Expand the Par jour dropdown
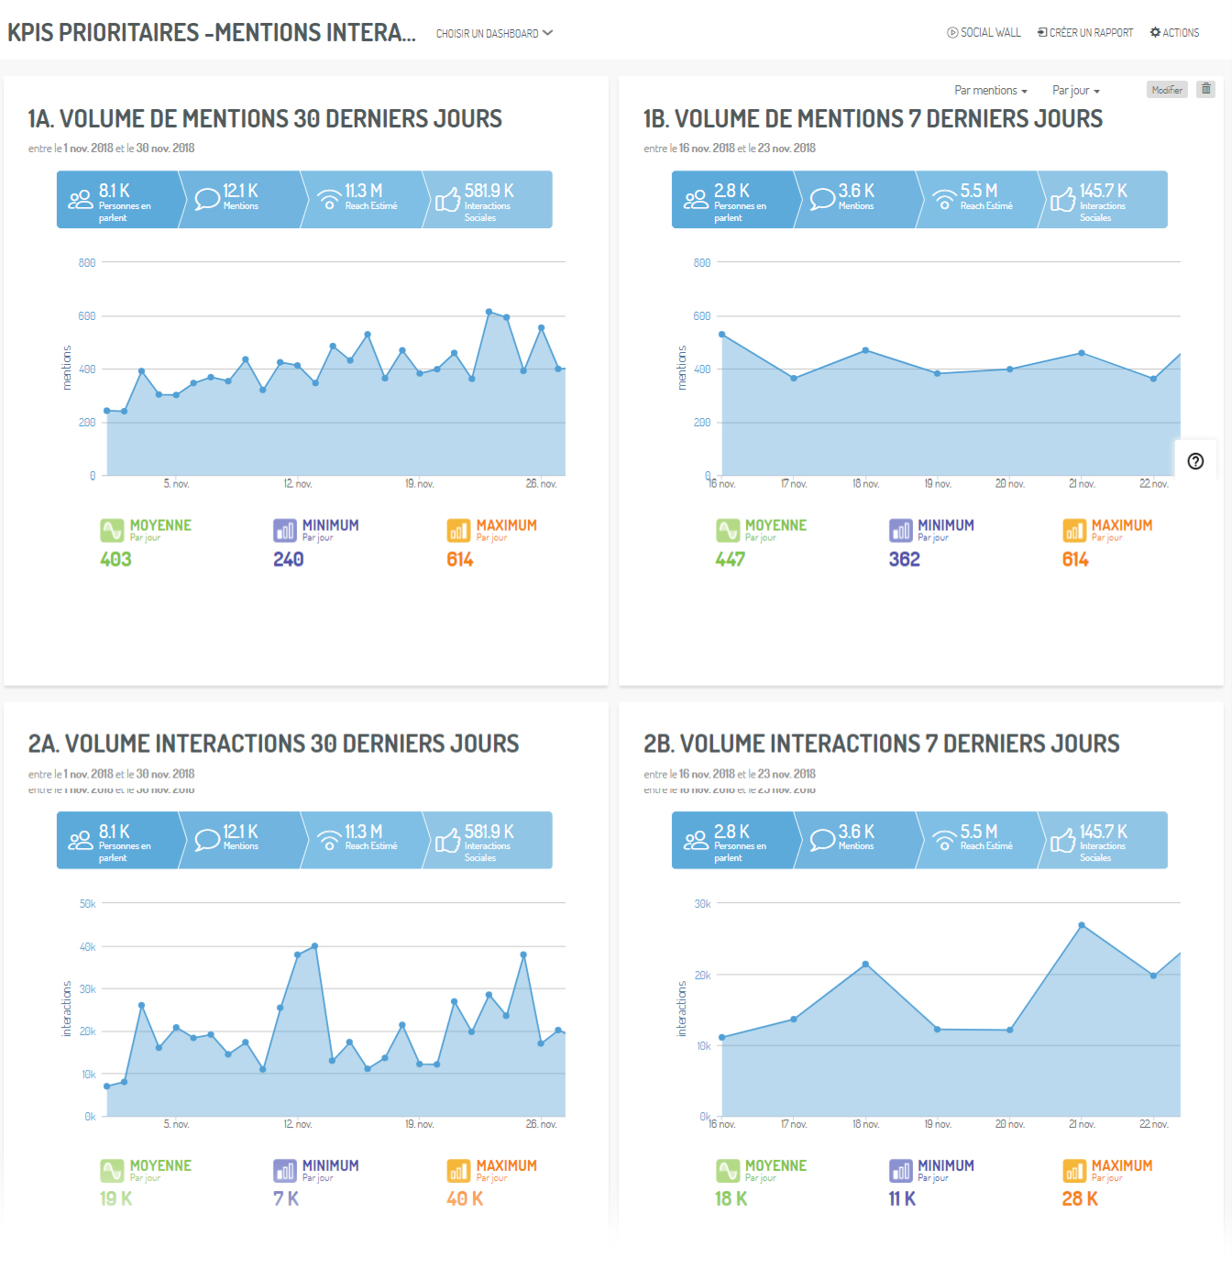1232x1268 pixels. coord(1075,91)
